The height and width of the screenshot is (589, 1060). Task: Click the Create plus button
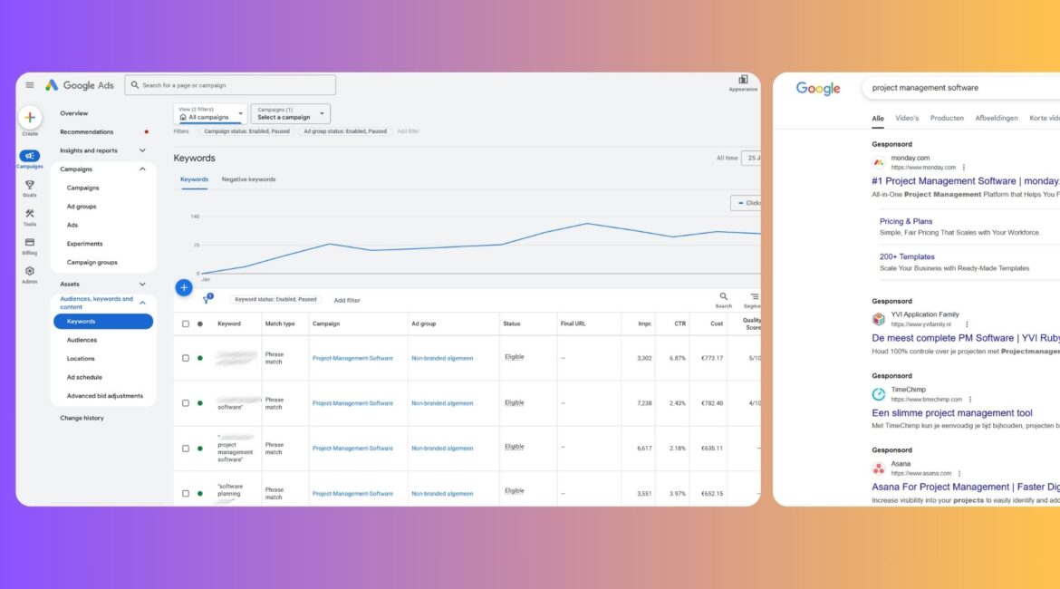point(30,118)
